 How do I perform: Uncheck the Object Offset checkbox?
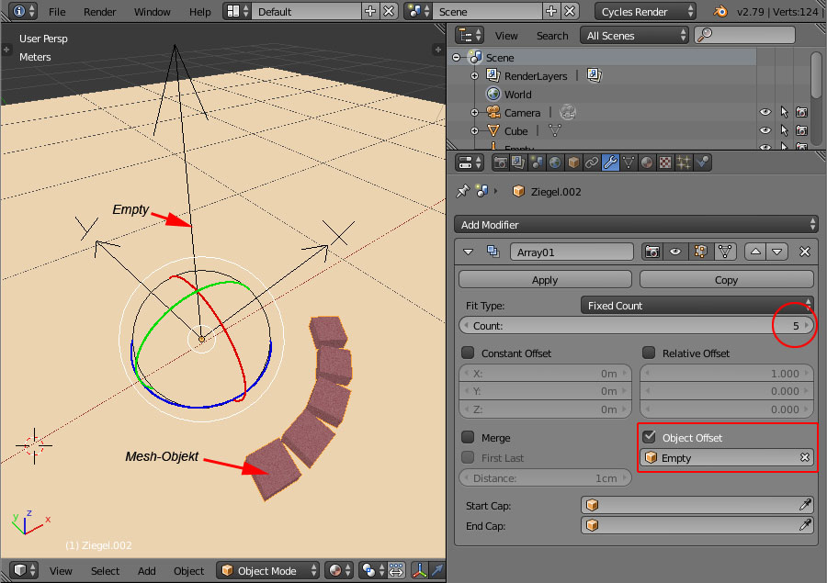649,438
